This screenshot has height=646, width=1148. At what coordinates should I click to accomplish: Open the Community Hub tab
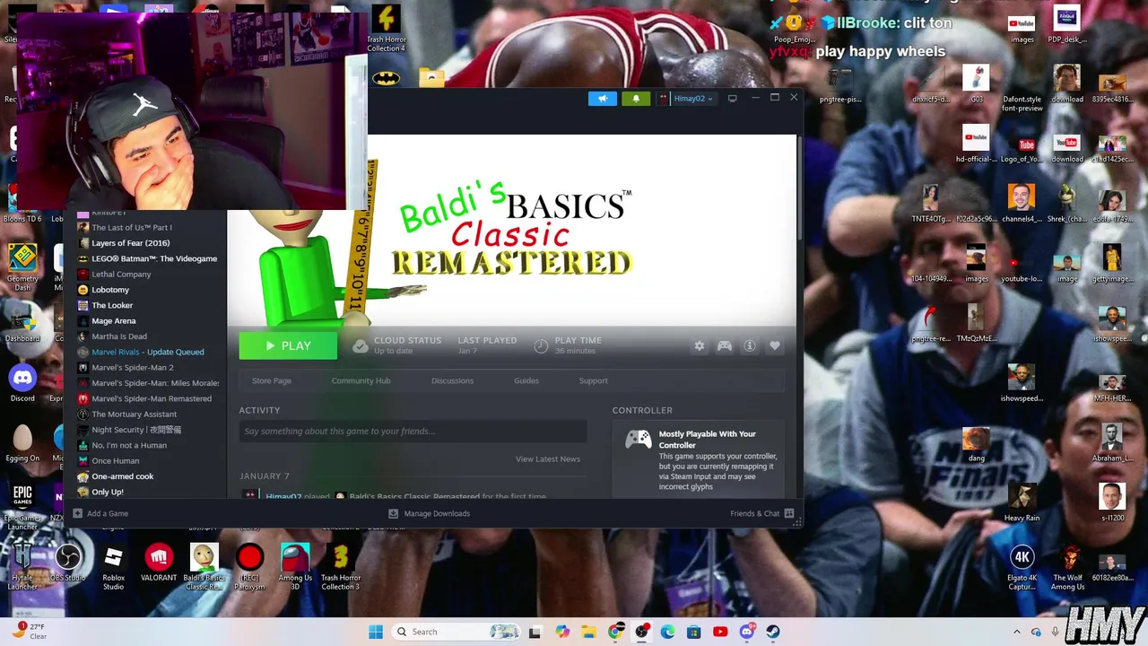[361, 380]
